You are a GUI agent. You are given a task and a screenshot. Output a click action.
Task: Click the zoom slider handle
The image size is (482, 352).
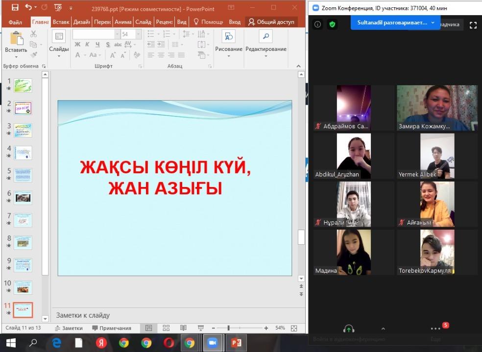tap(228, 328)
